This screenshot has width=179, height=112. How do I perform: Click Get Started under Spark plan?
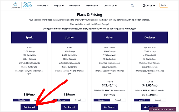(29, 107)
